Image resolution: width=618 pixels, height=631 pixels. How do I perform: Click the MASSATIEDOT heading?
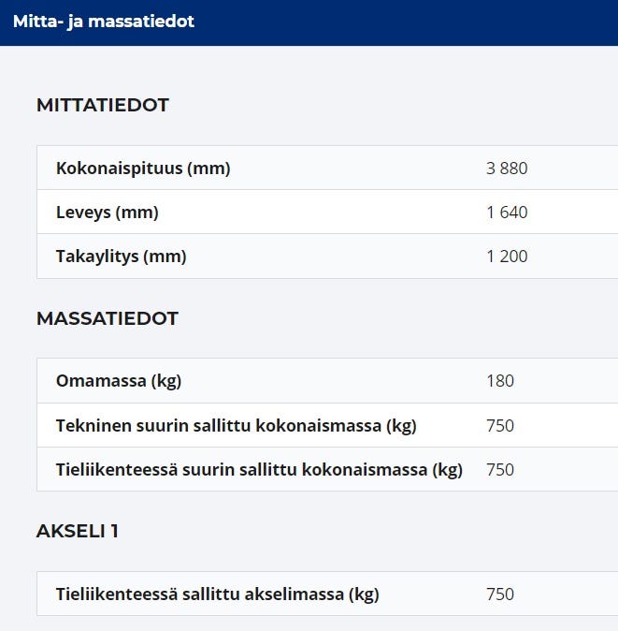(108, 318)
